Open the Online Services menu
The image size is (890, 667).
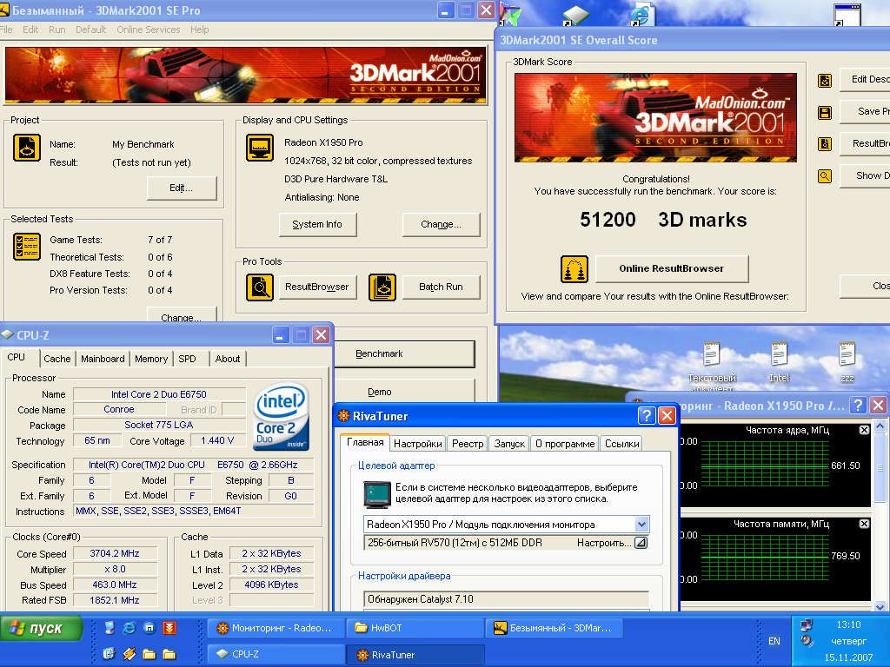pos(148,30)
